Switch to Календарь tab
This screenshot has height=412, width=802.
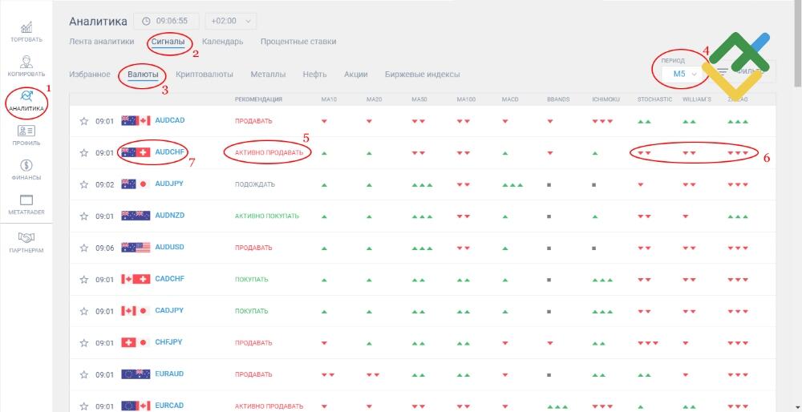point(222,42)
